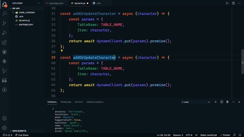This screenshot has height=137, width=244.
Task: Change end of line sequence 'LF'
Action: (196, 135)
